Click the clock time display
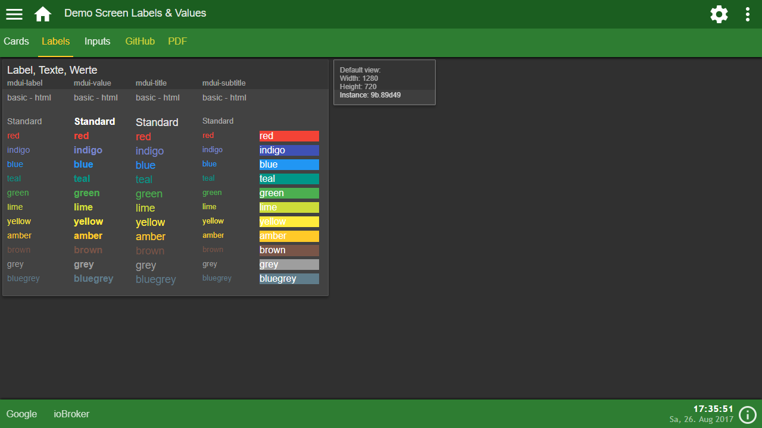The width and height of the screenshot is (762, 428). coord(713,409)
